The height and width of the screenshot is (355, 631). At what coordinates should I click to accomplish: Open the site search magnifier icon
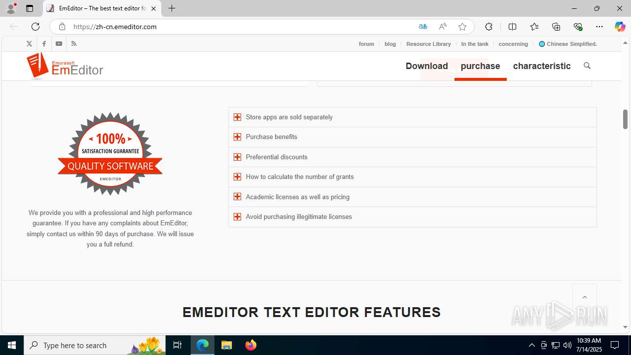pyautogui.click(x=587, y=66)
